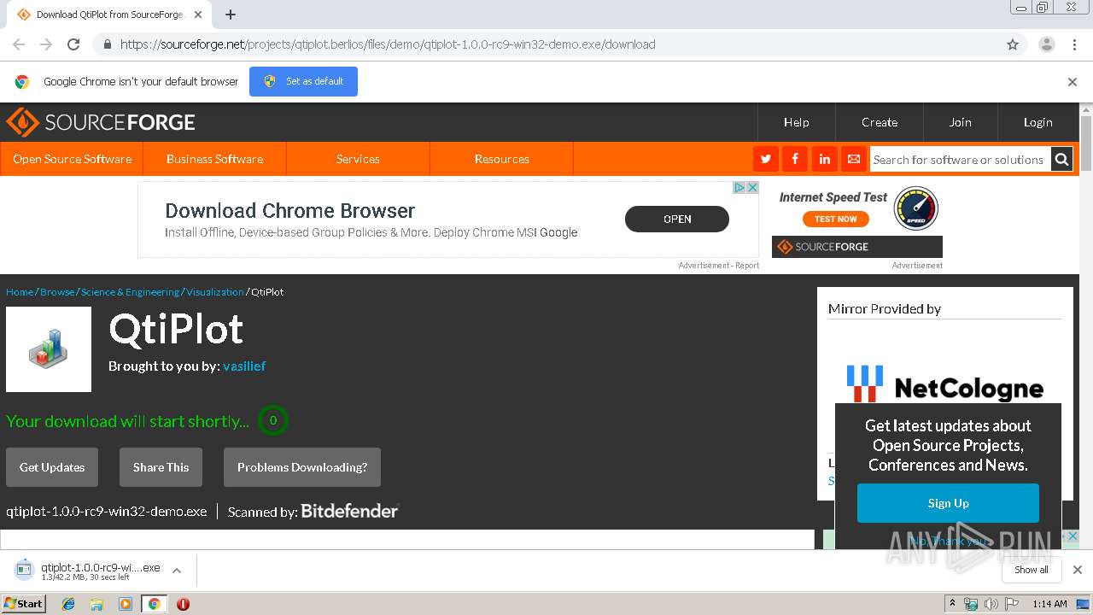The width and height of the screenshot is (1093, 615).
Task: Dismiss the default browser notification bar
Action: point(1073,82)
